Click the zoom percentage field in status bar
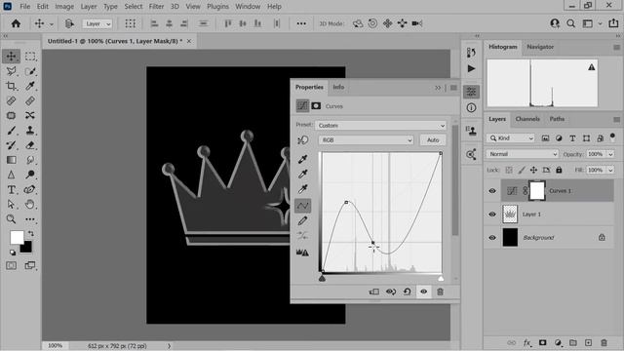The height and width of the screenshot is (351, 624). click(x=56, y=346)
